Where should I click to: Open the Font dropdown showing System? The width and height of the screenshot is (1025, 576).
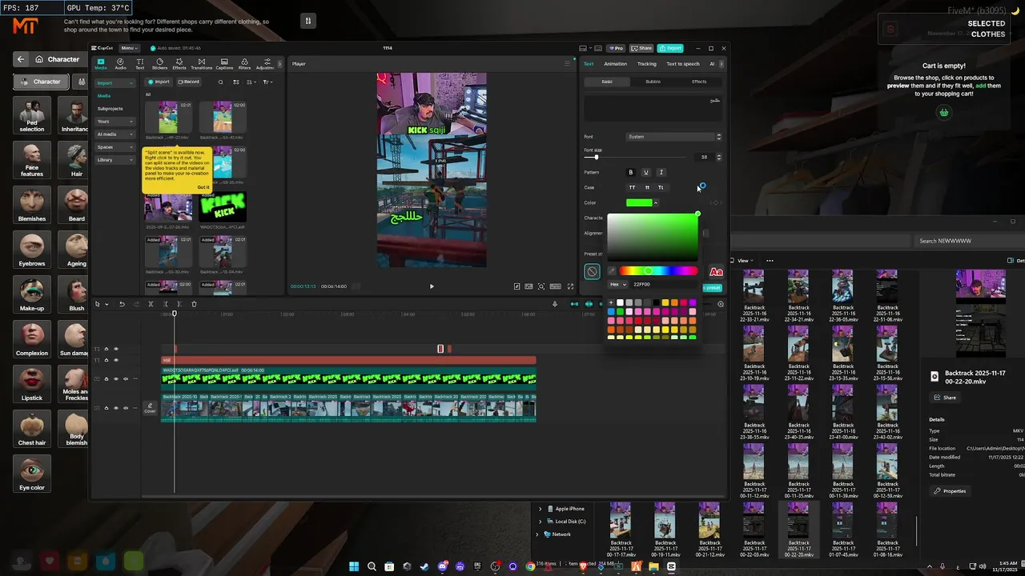point(674,137)
